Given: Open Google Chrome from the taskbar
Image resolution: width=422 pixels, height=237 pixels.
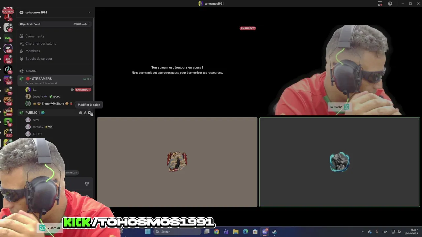Looking at the screenshot, I should click(216, 232).
